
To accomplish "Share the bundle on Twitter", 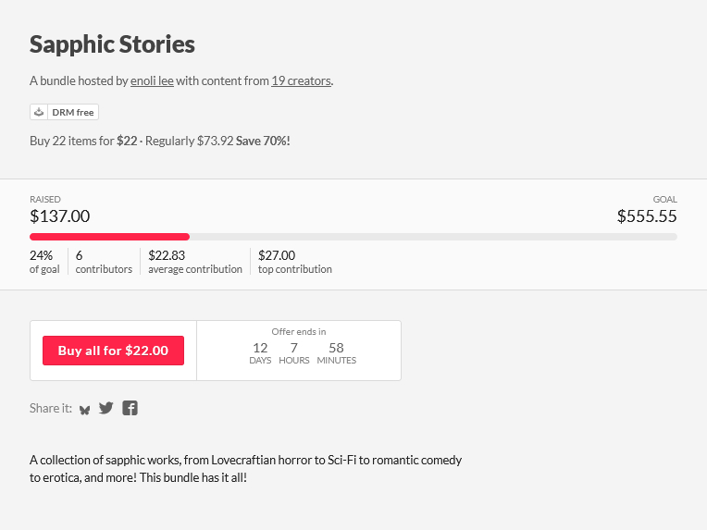I will click(106, 408).
